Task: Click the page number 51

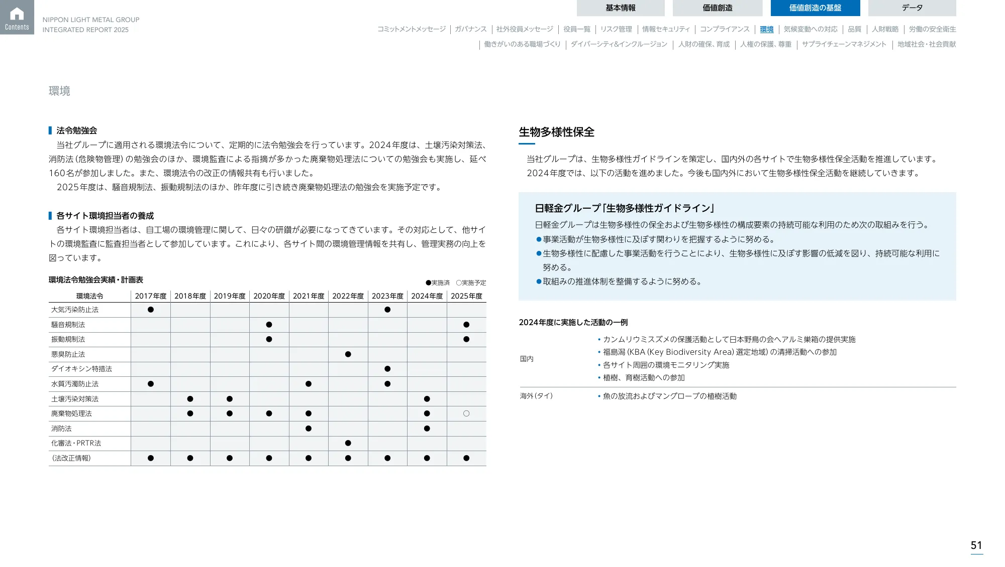Action: [976, 544]
